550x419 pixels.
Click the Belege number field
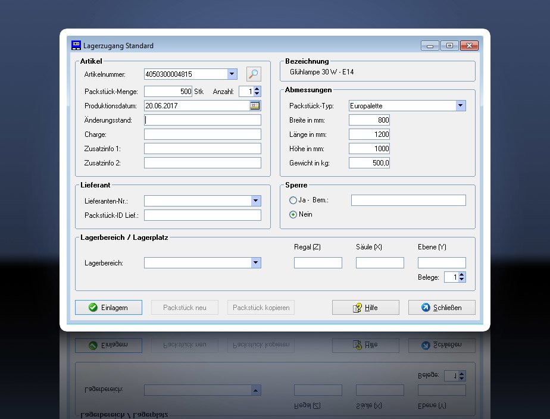pyautogui.click(x=451, y=277)
